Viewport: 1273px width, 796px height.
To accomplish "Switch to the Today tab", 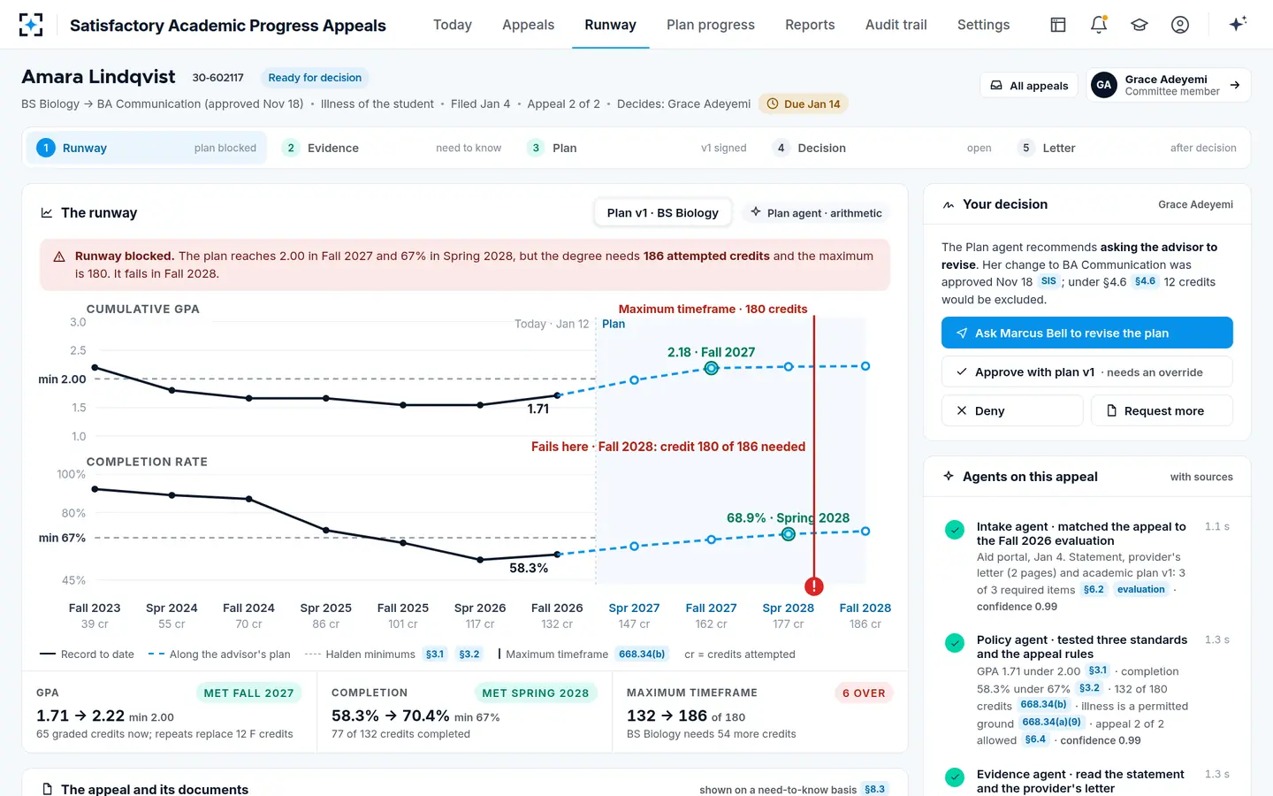I will click(453, 25).
